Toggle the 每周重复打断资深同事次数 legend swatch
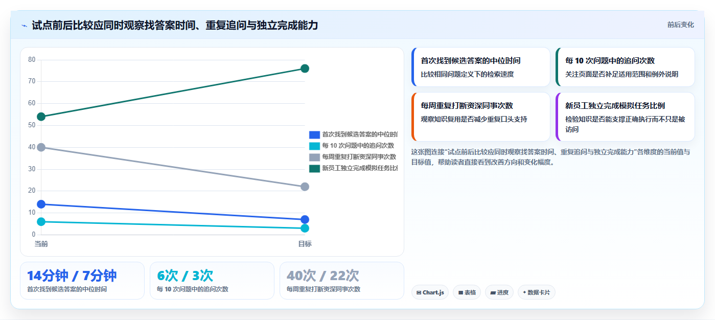Image resolution: width=715 pixels, height=320 pixels. 314,157
